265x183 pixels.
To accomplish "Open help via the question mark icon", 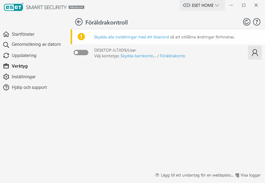I will [x=257, y=22].
